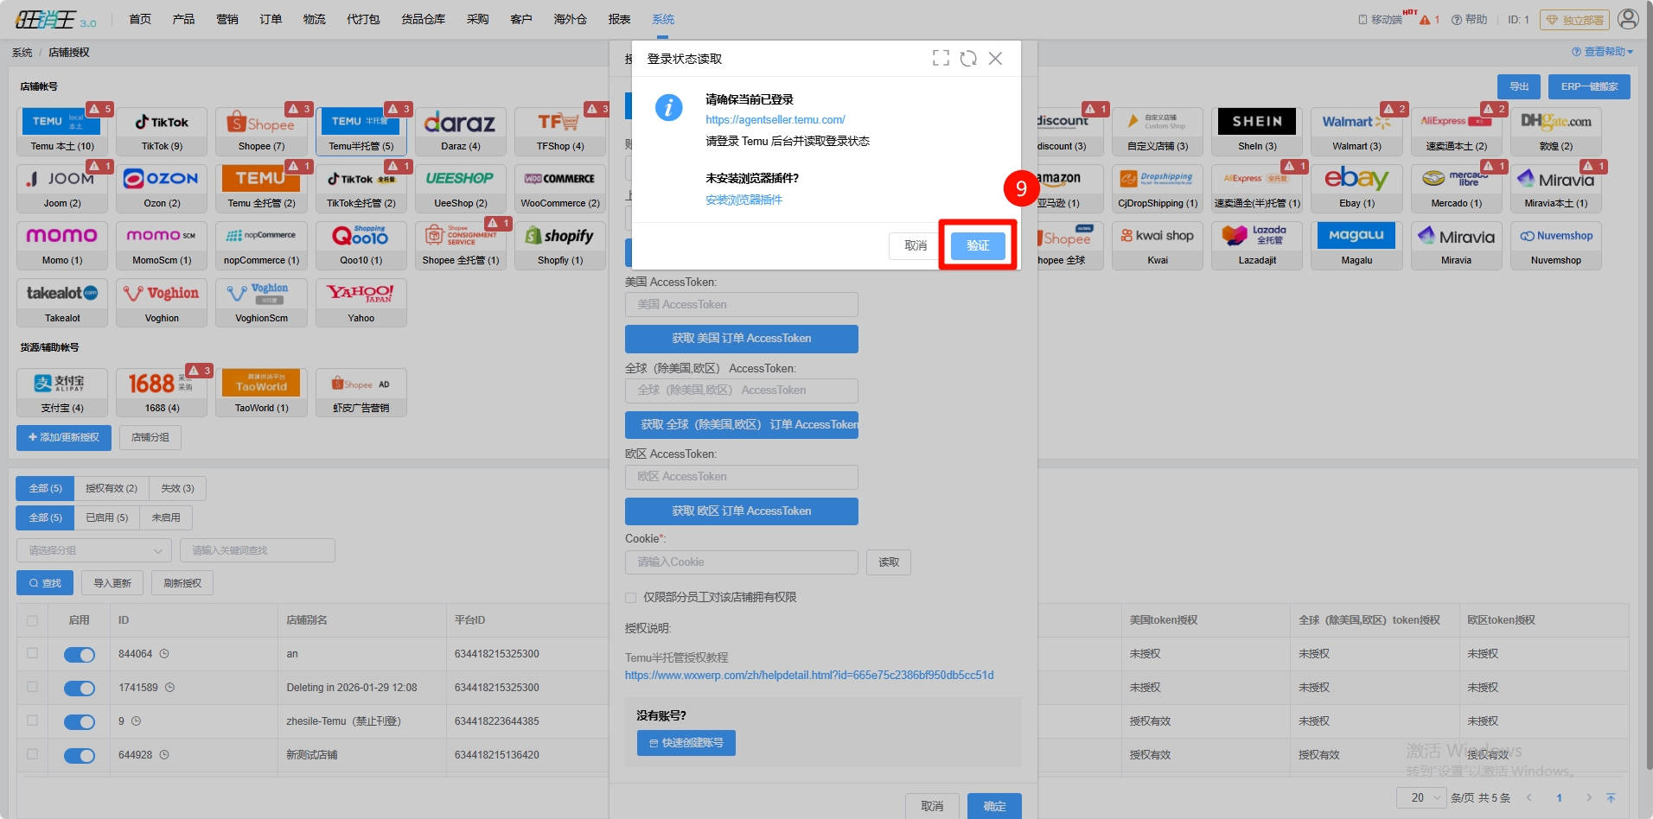
Task: Select the 1688 sourcing account icon
Action: (x=162, y=391)
